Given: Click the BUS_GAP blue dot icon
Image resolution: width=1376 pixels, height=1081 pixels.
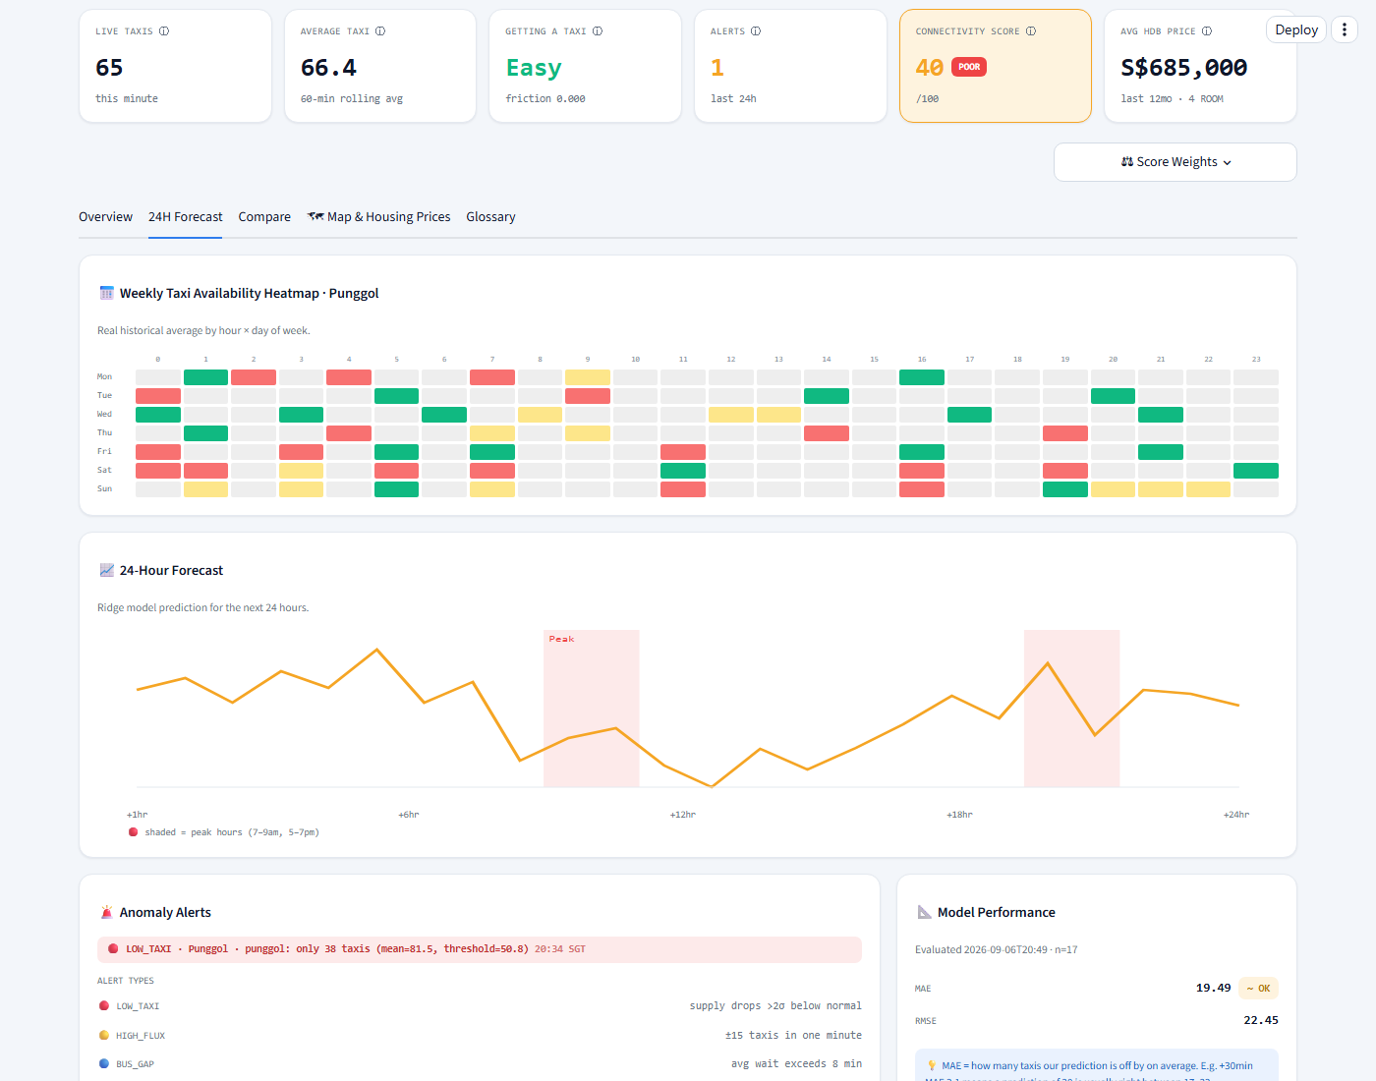Looking at the screenshot, I should click(x=104, y=1063).
